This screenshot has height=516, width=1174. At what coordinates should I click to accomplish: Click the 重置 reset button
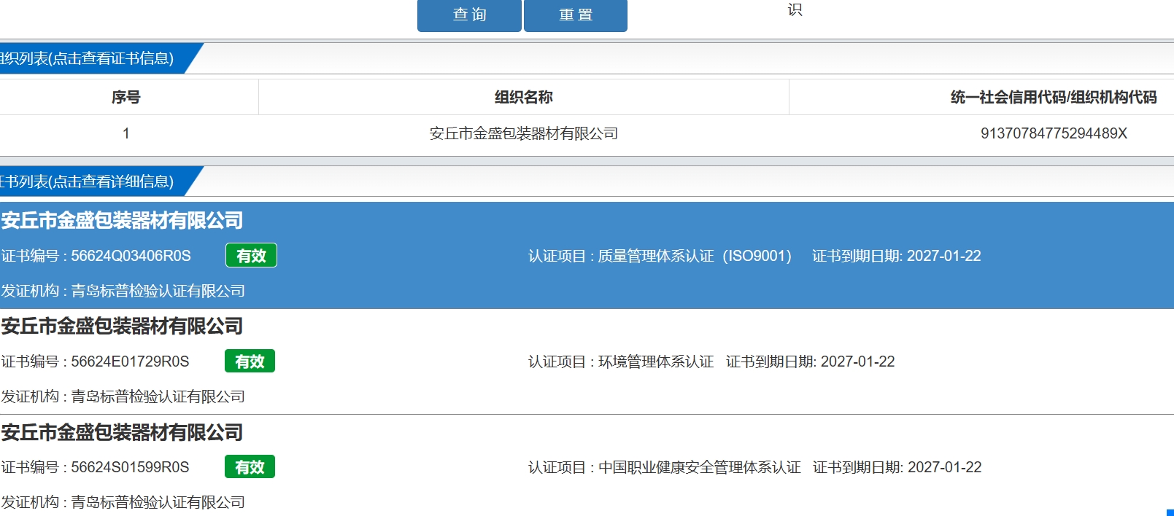[x=576, y=15]
